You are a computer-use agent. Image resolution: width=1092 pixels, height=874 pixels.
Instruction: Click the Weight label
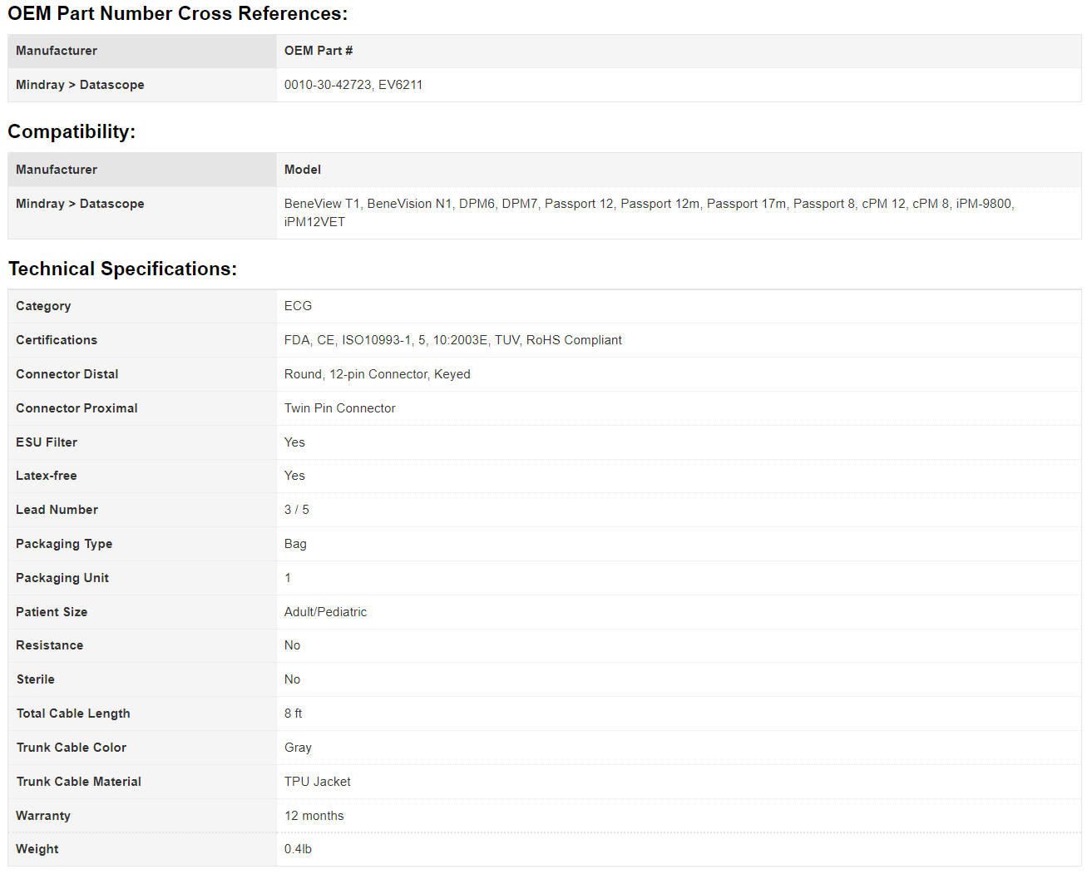point(37,849)
